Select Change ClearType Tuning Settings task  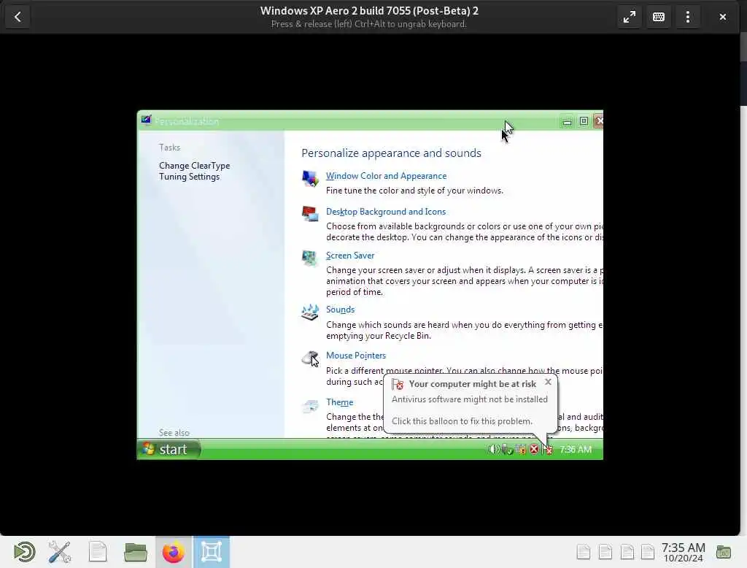click(194, 172)
